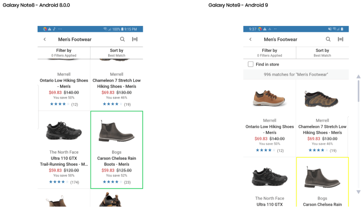Screen dimensions: 364x207
Task: Tap North Face shoe image on Note8 screen
Action: point(64,130)
